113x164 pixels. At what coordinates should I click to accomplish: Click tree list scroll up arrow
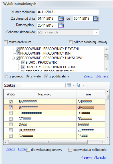[106, 49]
